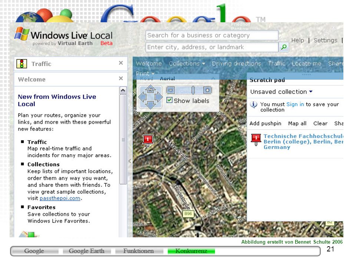
Task: Collapse the left panel with side arrow
Action: coord(130,161)
